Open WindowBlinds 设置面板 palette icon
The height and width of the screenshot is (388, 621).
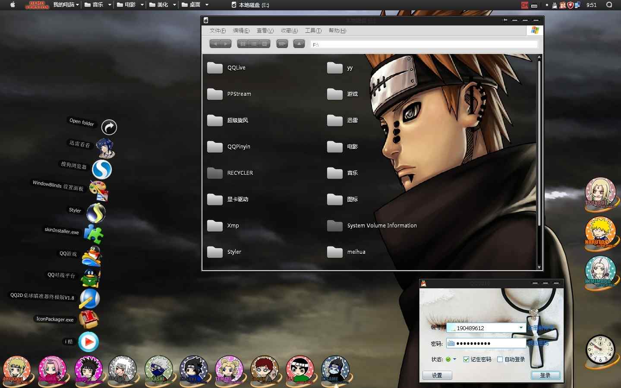[98, 191]
